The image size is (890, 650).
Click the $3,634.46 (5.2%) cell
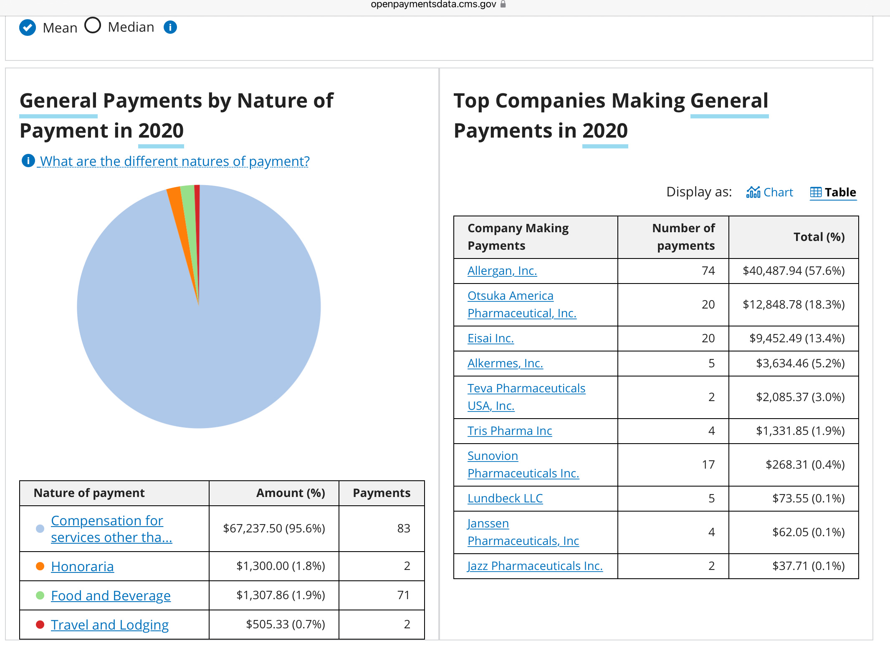[x=794, y=364]
